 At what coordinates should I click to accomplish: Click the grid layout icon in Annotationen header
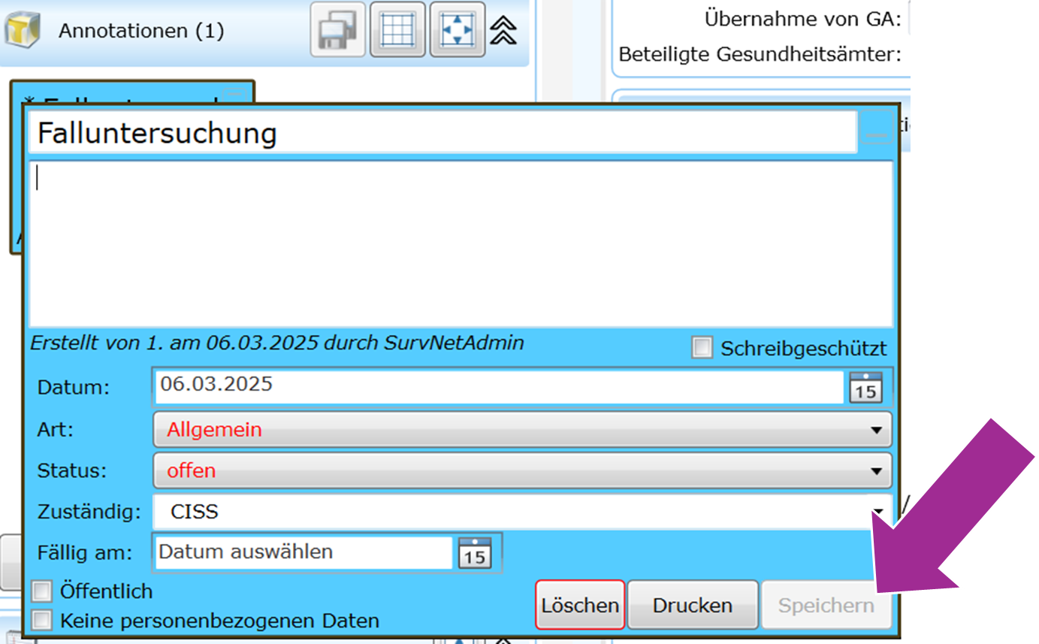click(397, 31)
